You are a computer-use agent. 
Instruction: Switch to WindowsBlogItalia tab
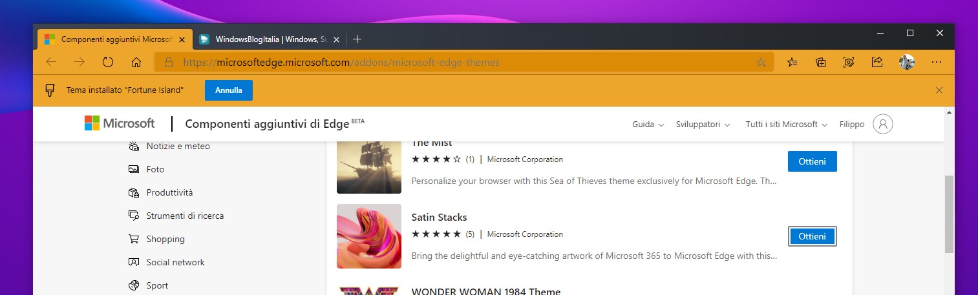271,39
